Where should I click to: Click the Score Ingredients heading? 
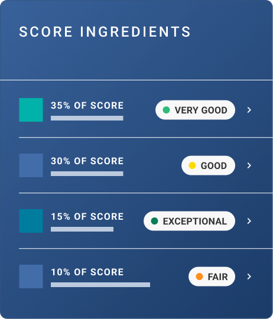click(x=105, y=32)
